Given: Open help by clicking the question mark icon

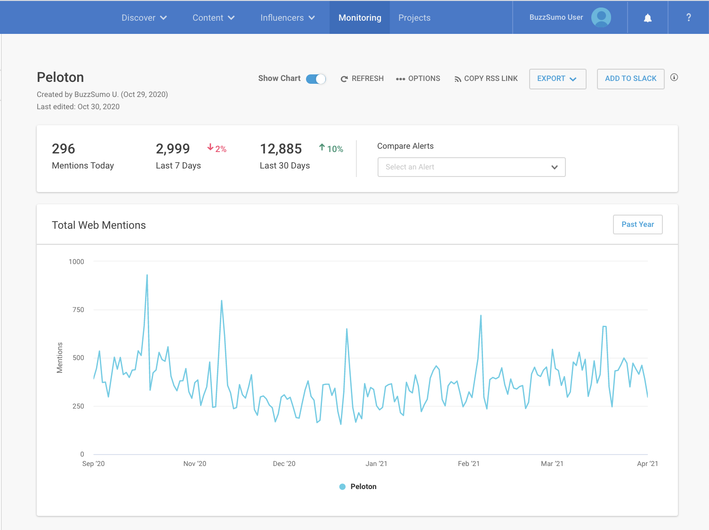Looking at the screenshot, I should [688, 17].
